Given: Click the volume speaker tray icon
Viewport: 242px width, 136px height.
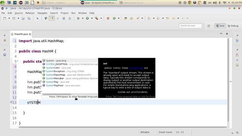Looking at the screenshot, I should coord(215,3).
